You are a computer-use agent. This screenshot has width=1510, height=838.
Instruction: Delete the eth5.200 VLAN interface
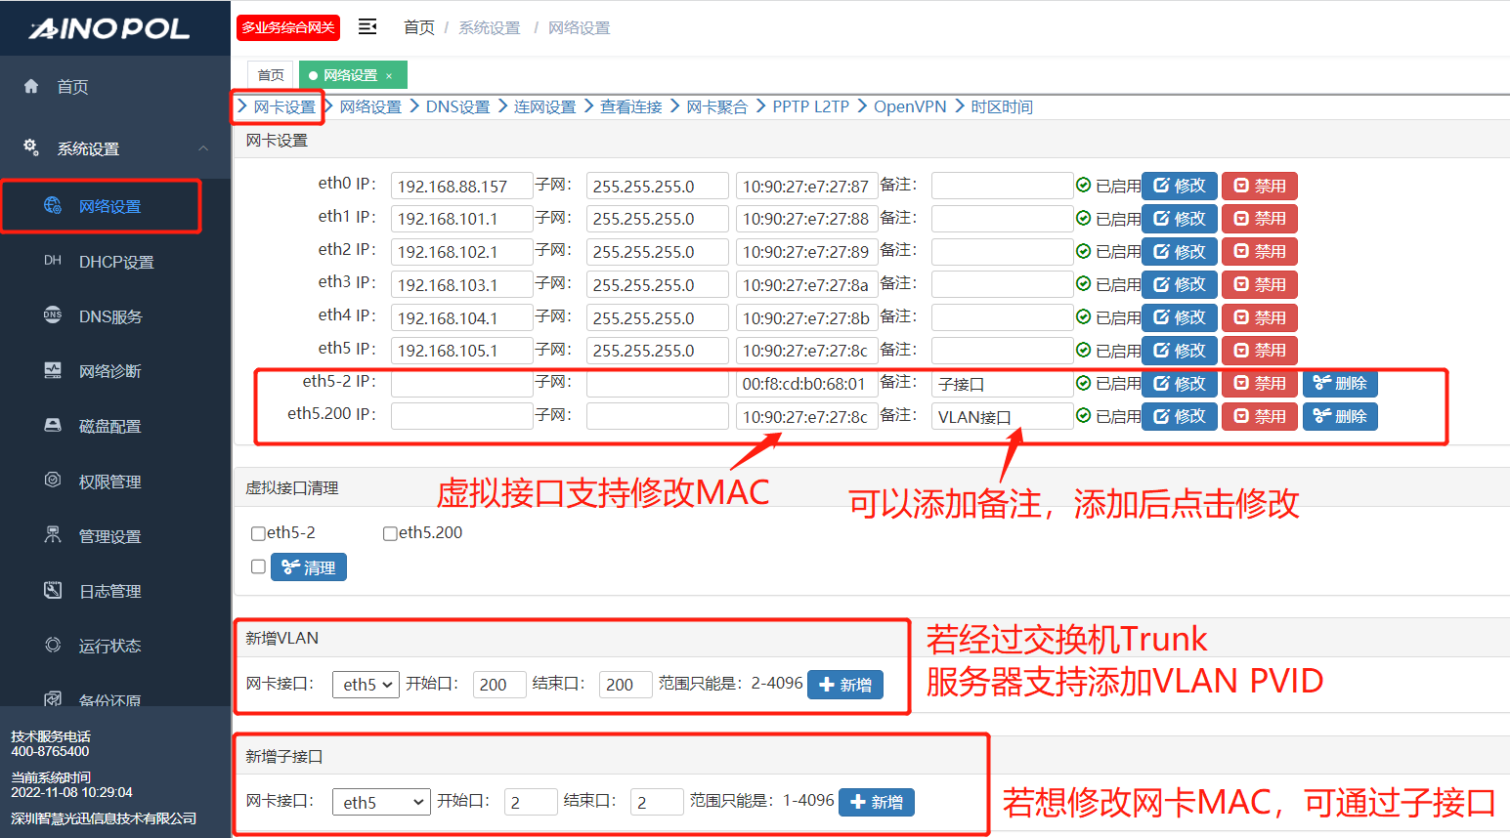pyautogui.click(x=1340, y=416)
